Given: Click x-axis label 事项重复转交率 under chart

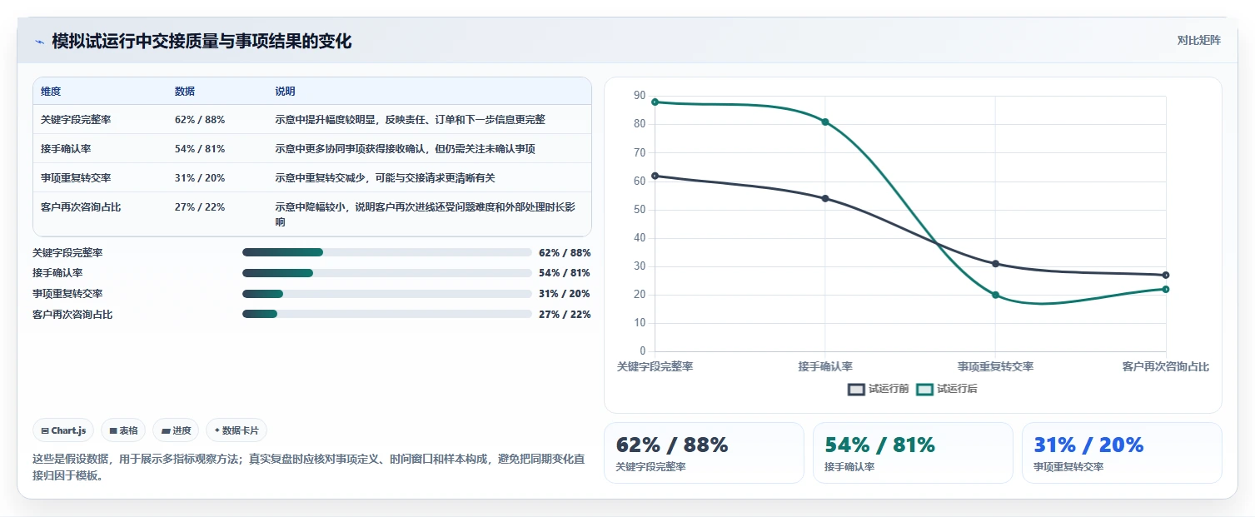Looking at the screenshot, I should [995, 366].
